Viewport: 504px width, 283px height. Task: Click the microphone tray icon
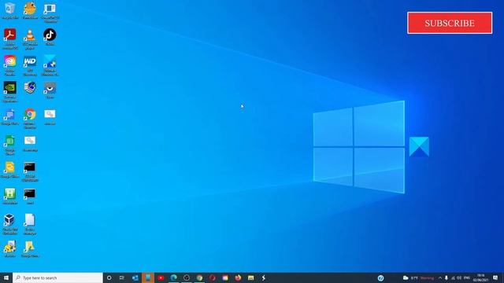(447, 277)
